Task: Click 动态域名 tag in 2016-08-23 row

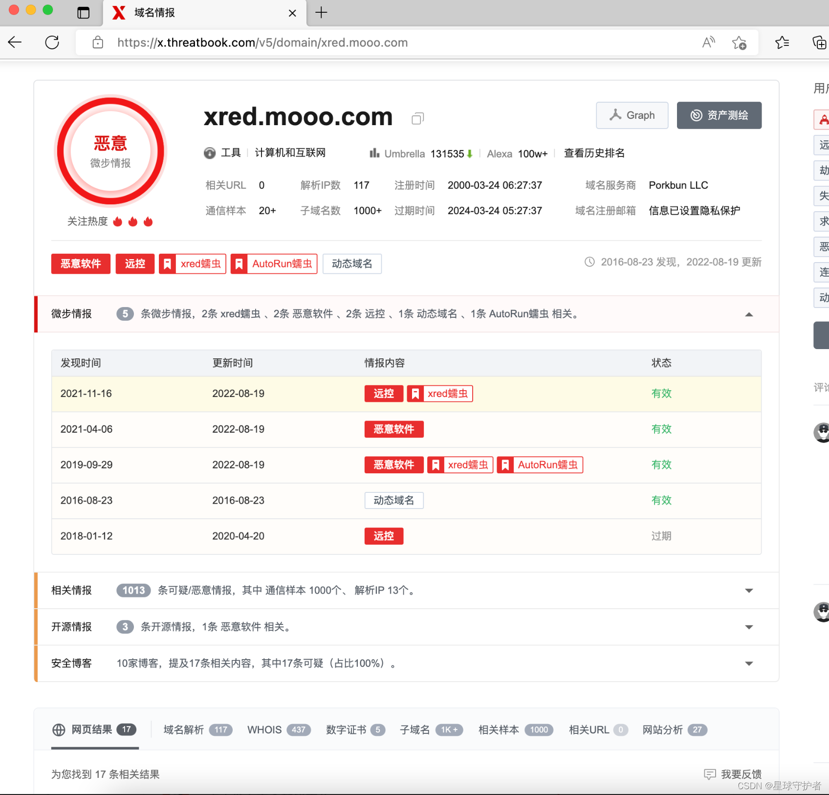Action: (x=394, y=501)
